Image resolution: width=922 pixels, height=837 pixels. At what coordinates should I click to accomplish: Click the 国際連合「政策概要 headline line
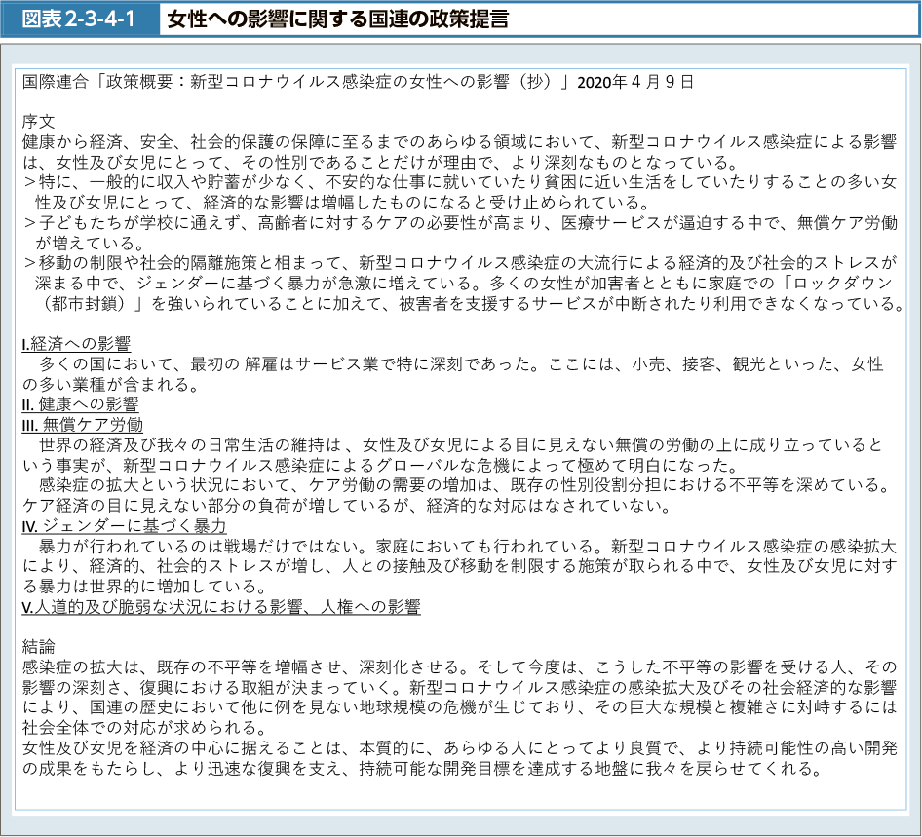pyautogui.click(x=292, y=82)
